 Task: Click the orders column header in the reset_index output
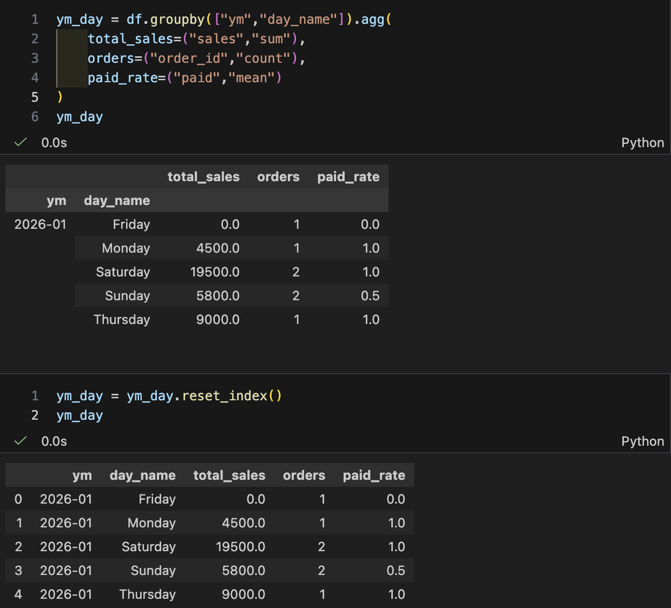[x=304, y=475]
